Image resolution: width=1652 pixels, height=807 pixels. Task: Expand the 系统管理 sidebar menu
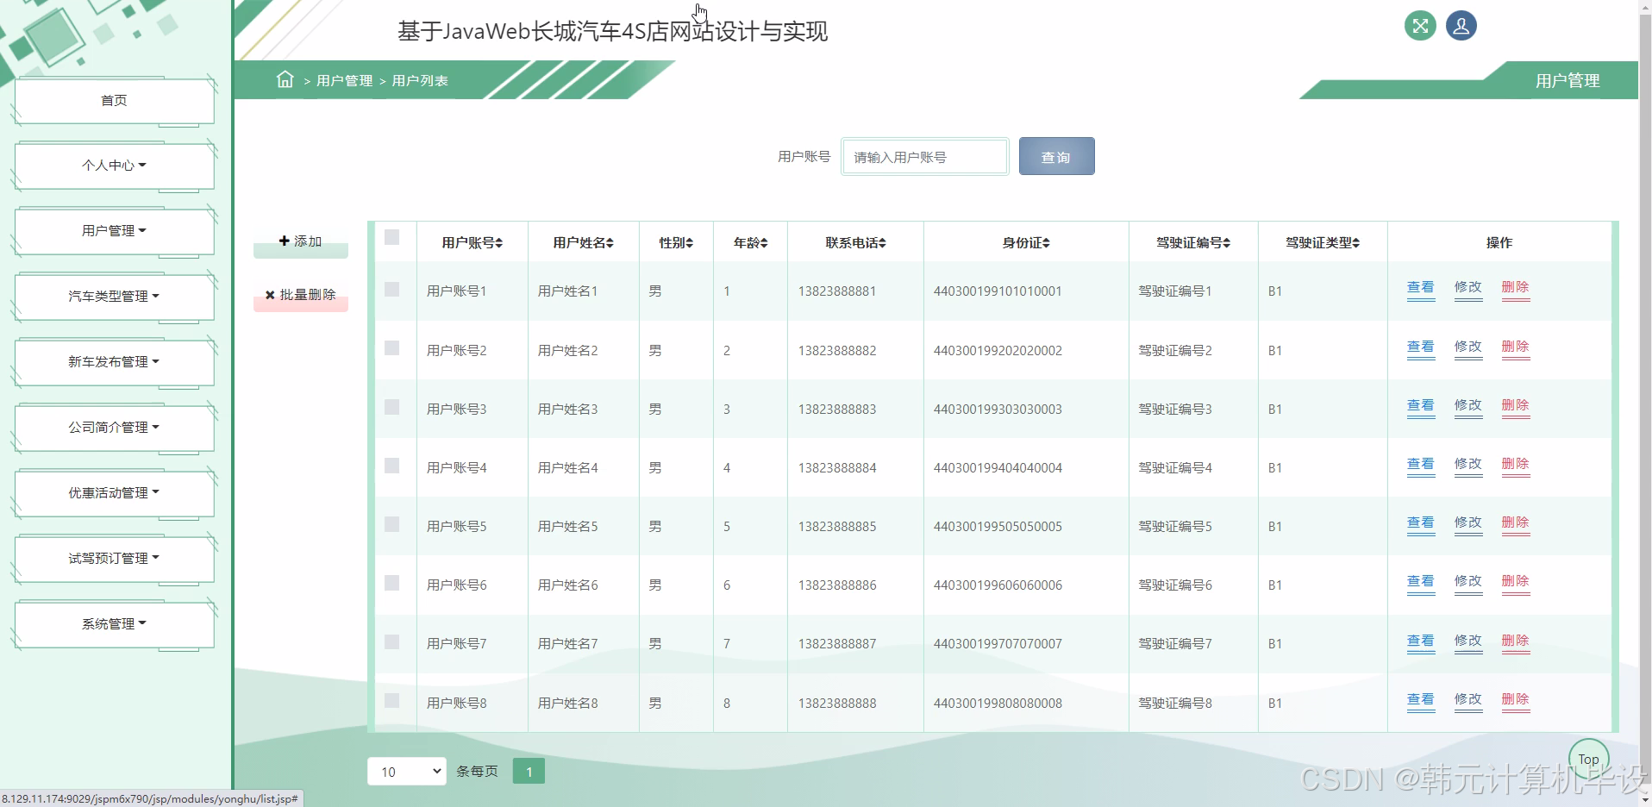(114, 624)
